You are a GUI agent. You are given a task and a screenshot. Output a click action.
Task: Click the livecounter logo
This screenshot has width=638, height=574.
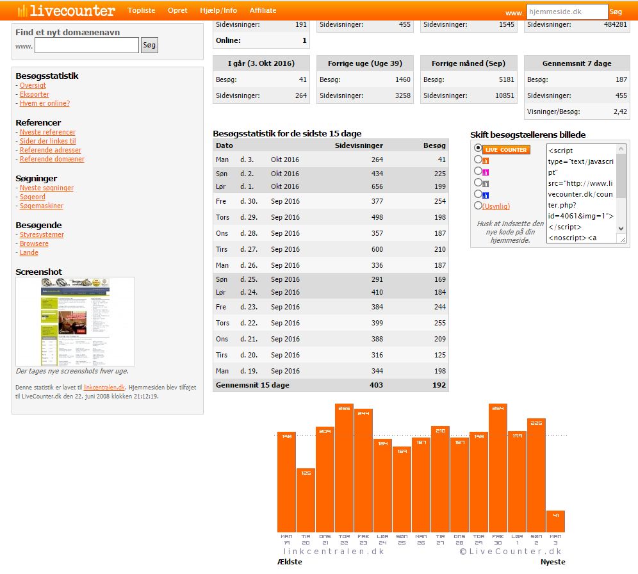coord(67,11)
